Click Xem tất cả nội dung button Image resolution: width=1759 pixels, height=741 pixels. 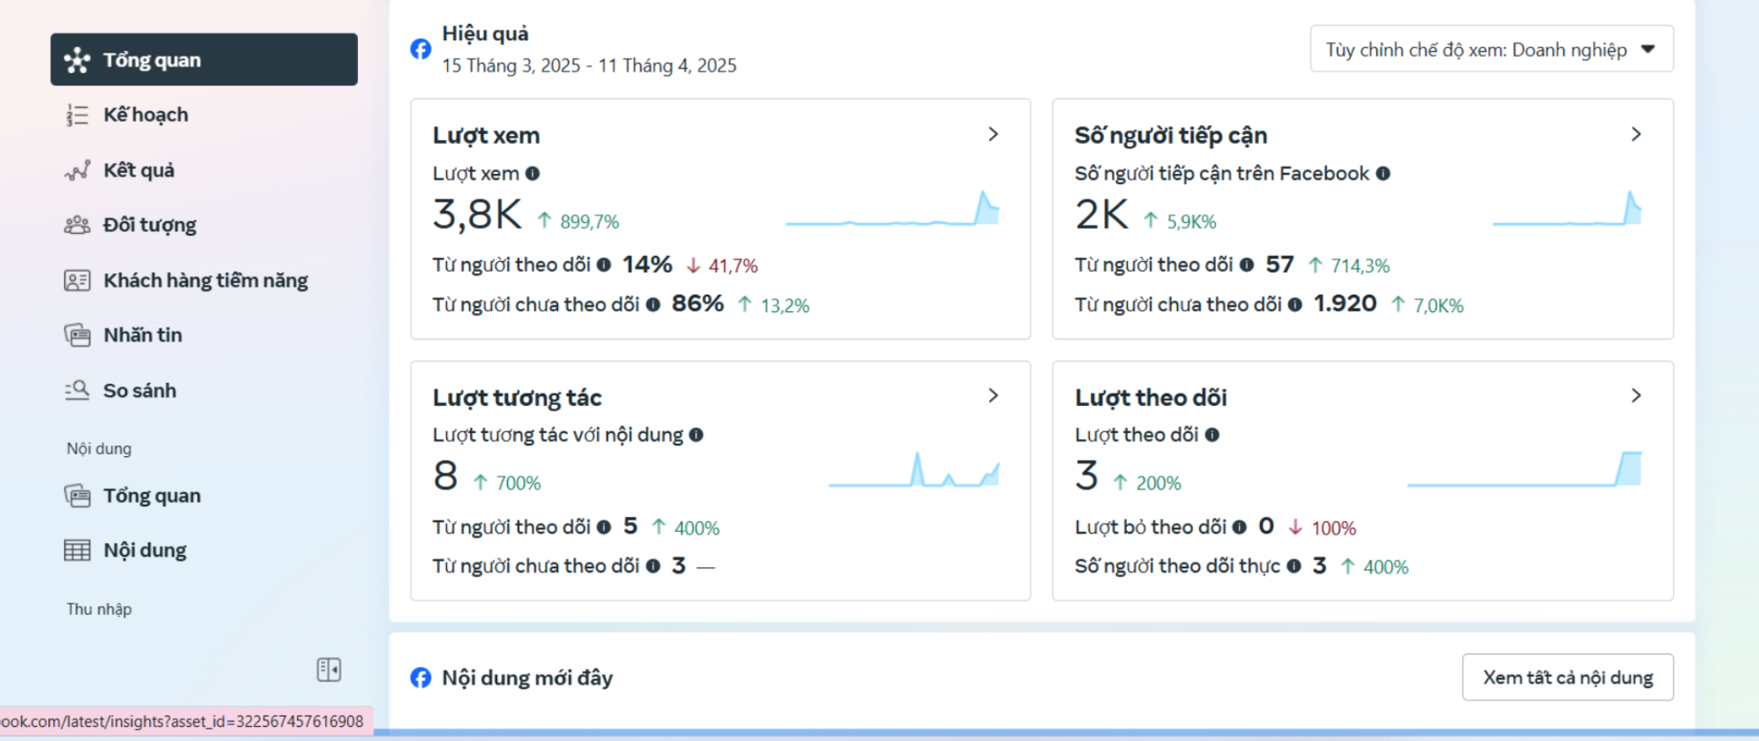click(x=1568, y=678)
